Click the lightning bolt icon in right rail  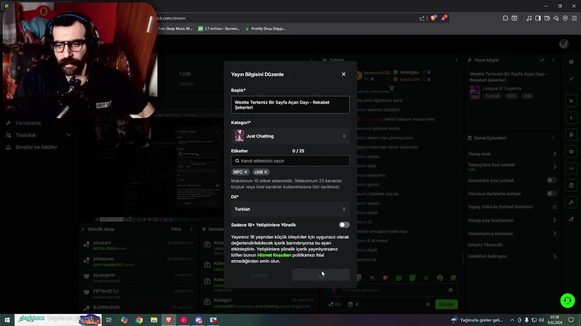coord(571,118)
